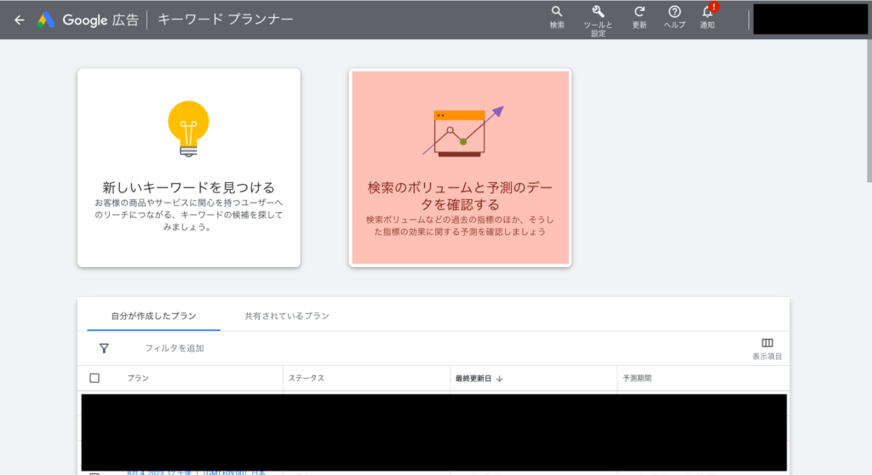
Task: Toggle the select-all checkbox in table header
Action: (95, 378)
